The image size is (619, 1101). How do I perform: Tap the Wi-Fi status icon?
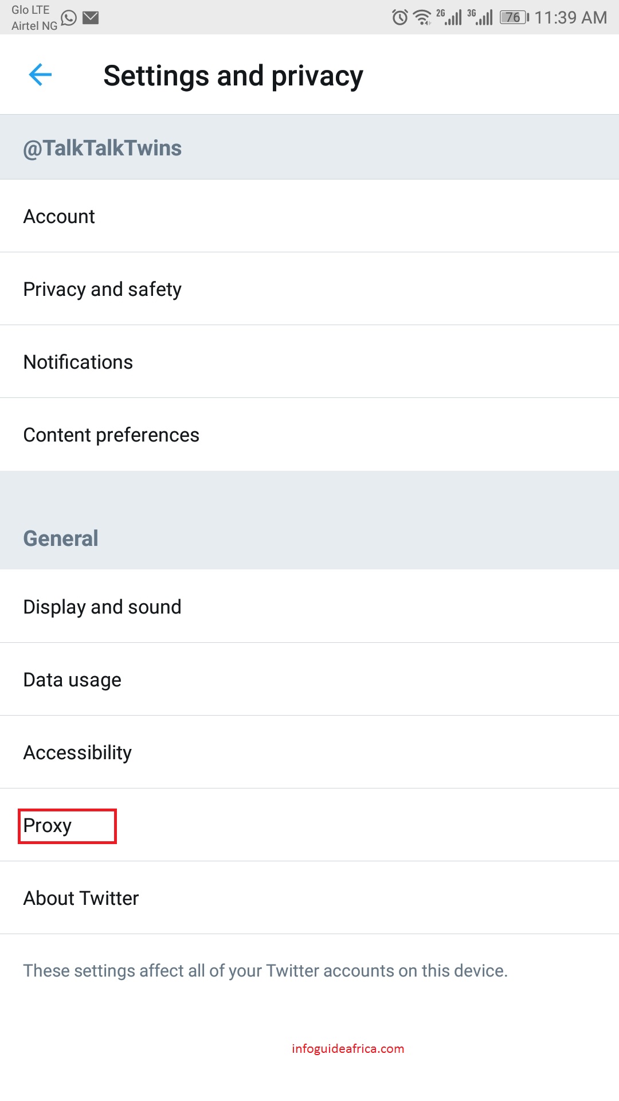(x=422, y=17)
